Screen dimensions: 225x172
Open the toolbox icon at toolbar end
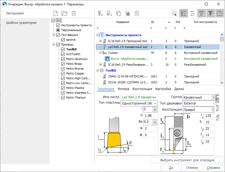click(x=219, y=13)
